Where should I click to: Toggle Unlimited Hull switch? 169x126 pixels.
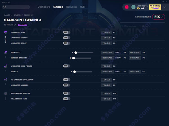point(66,32)
